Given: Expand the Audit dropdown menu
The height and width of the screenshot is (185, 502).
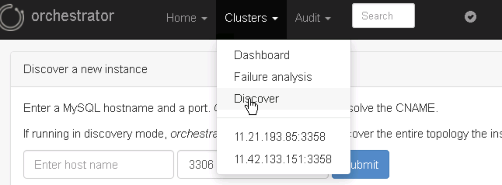Looking at the screenshot, I should [313, 18].
